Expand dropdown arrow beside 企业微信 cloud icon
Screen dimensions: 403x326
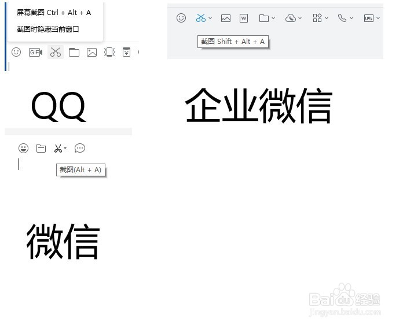pos(300,18)
